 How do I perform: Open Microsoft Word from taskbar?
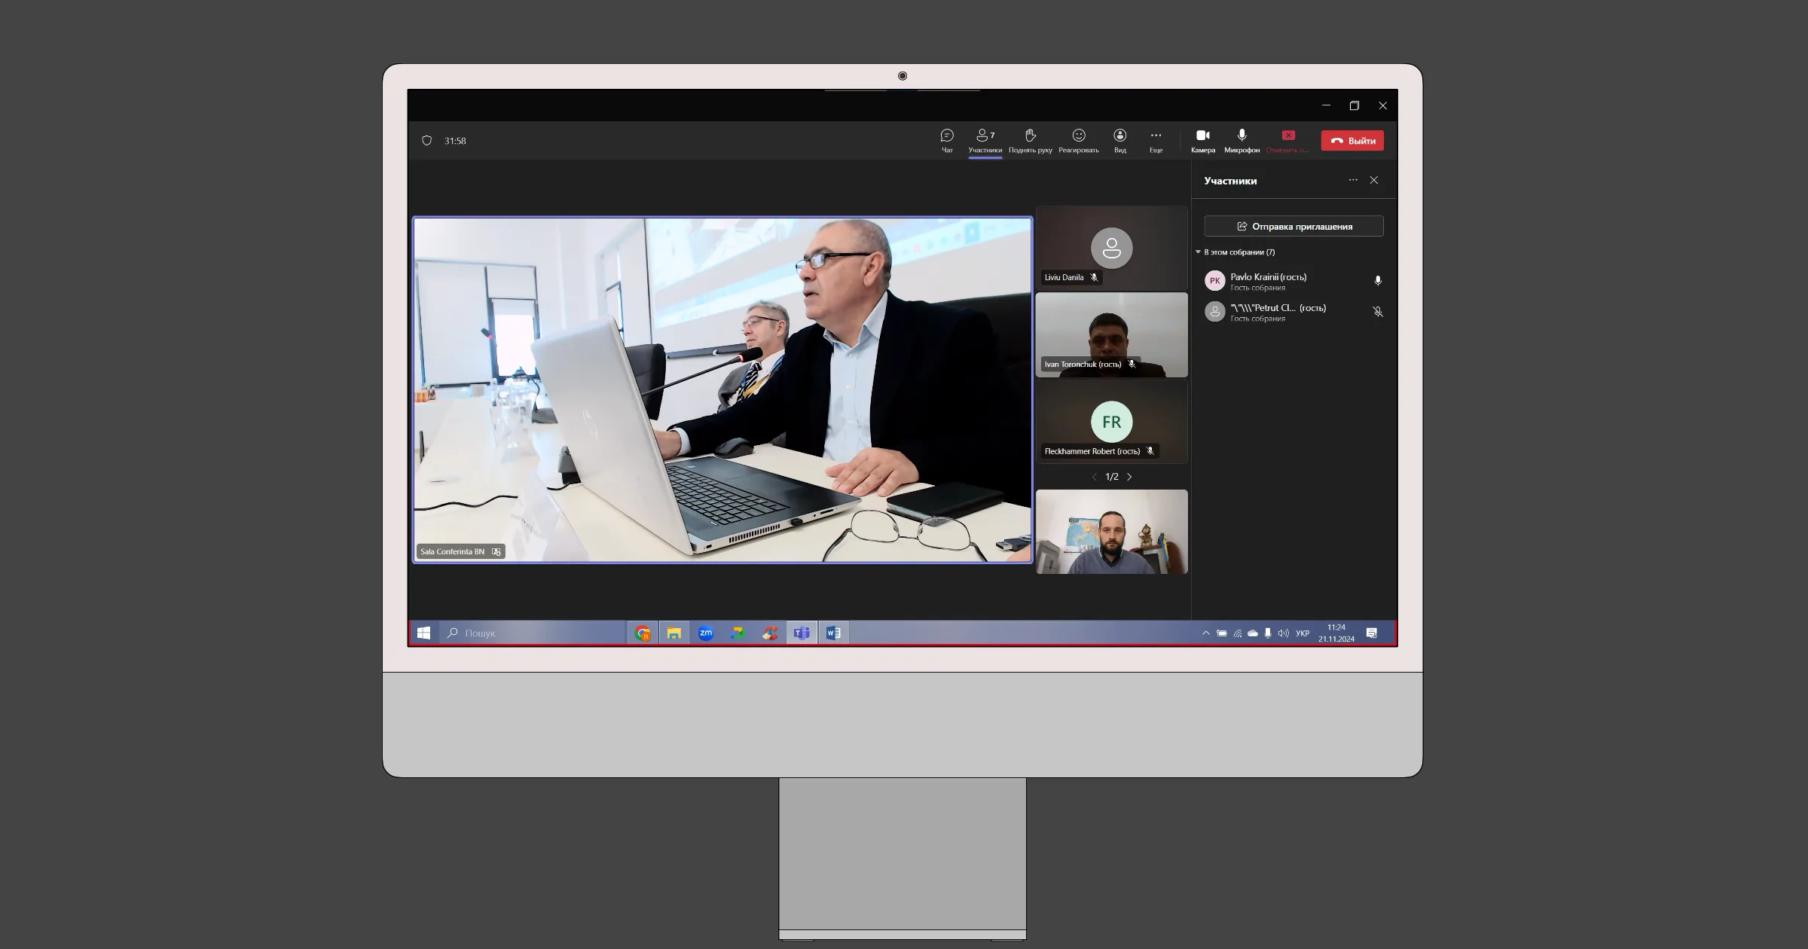[x=833, y=633]
